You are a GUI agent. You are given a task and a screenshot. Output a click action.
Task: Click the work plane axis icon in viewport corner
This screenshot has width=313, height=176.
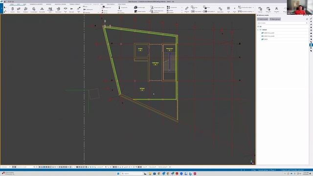pos(252,162)
